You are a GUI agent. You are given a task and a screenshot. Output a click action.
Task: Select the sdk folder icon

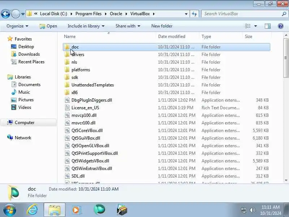click(67, 77)
